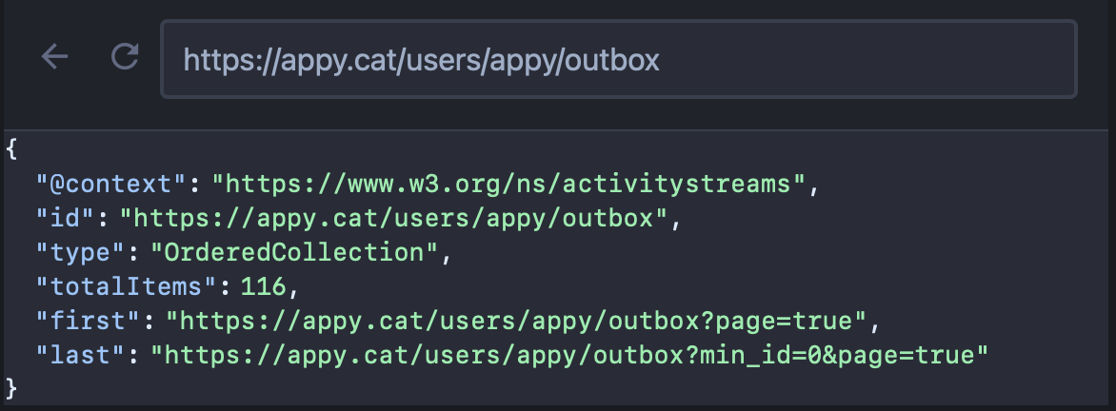Click the colon after "type"
1116x411 pixels.
point(133,252)
